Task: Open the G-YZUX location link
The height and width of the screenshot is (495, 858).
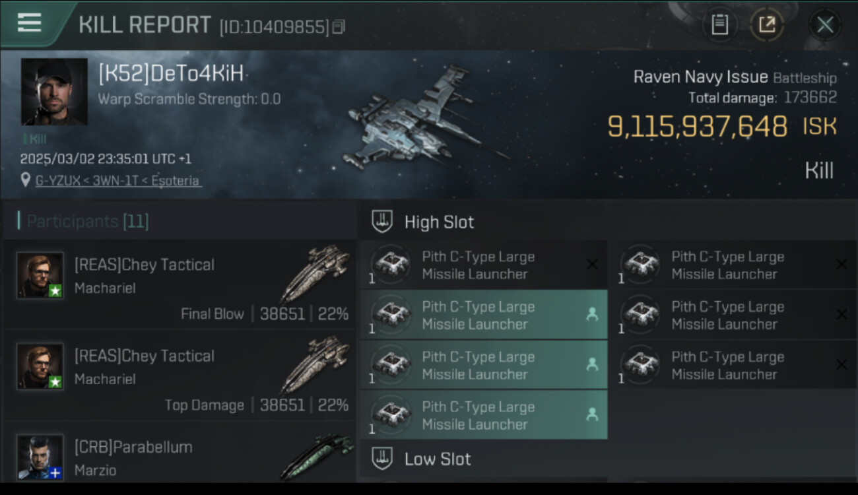Action: click(x=117, y=181)
